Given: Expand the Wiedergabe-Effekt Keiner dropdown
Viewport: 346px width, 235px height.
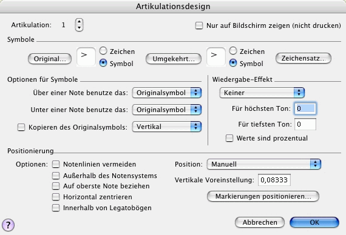Looking at the screenshot, I should (262, 93).
